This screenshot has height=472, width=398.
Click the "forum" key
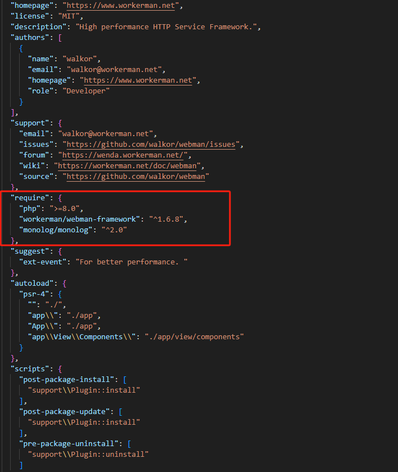click(x=34, y=155)
